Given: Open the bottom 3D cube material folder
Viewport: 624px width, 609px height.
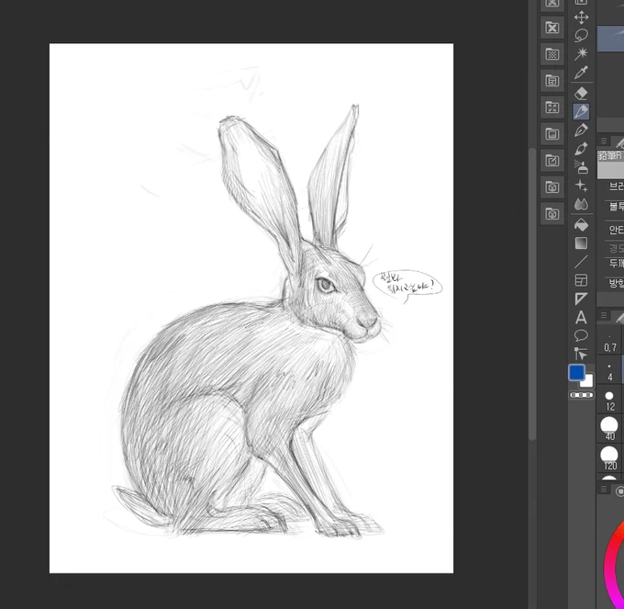Looking at the screenshot, I should pos(552,214).
